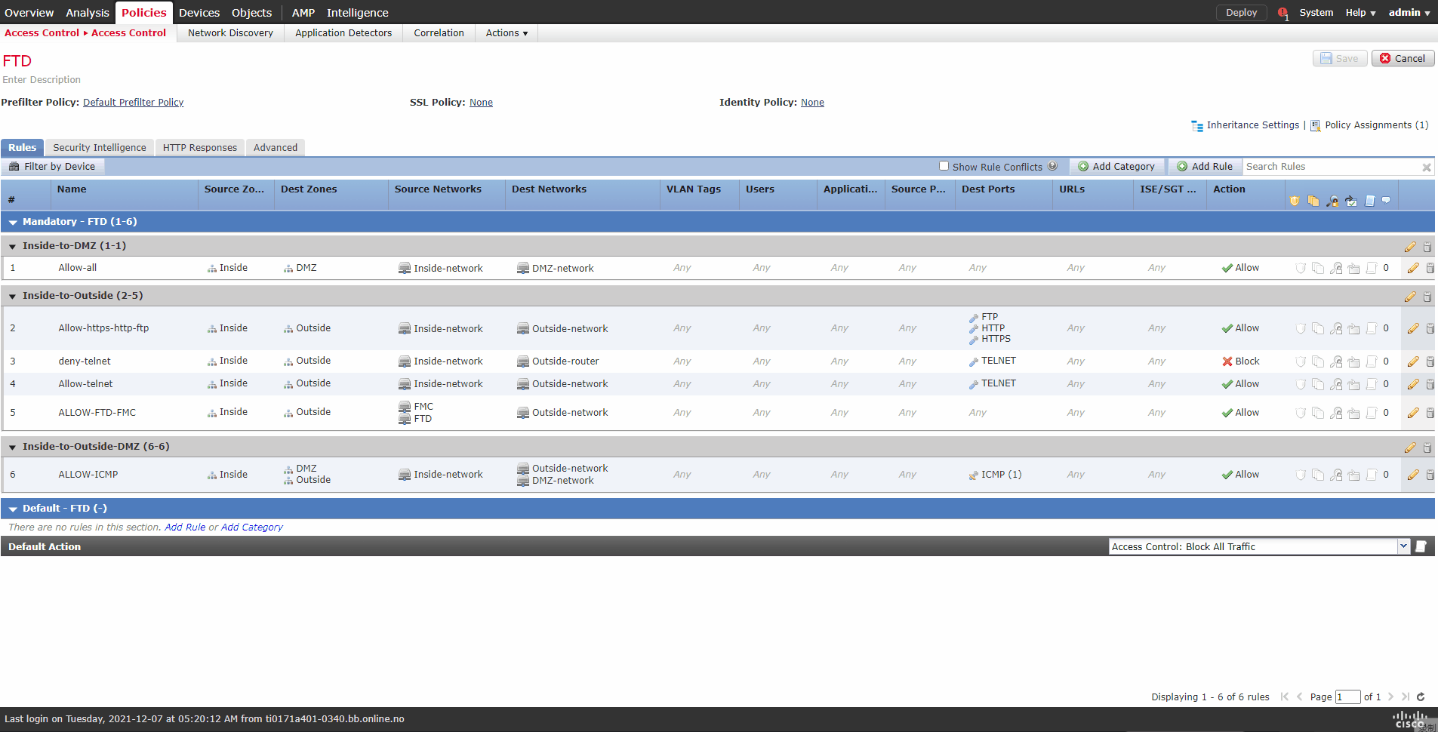The image size is (1438, 732).
Task: Switch to Advanced tab
Action: tap(276, 148)
